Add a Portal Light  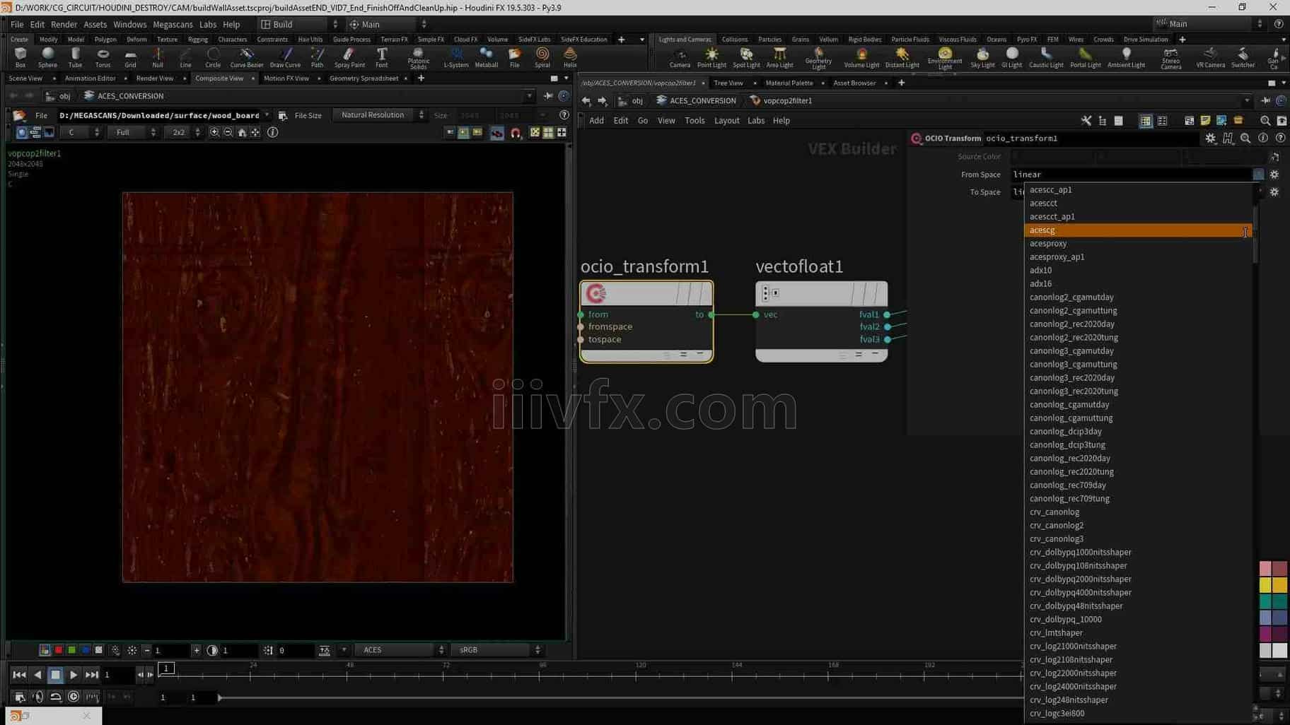pos(1085,57)
